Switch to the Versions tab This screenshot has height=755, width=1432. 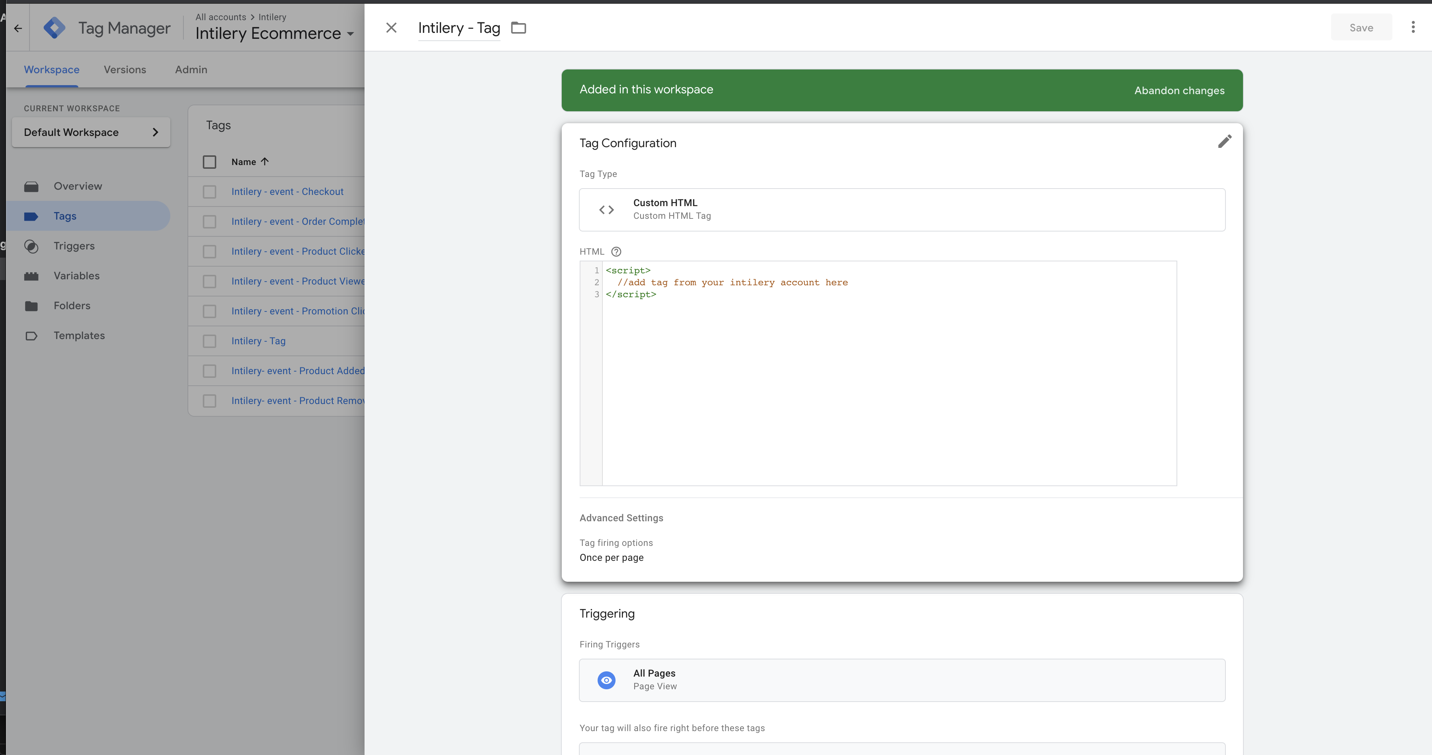click(124, 69)
